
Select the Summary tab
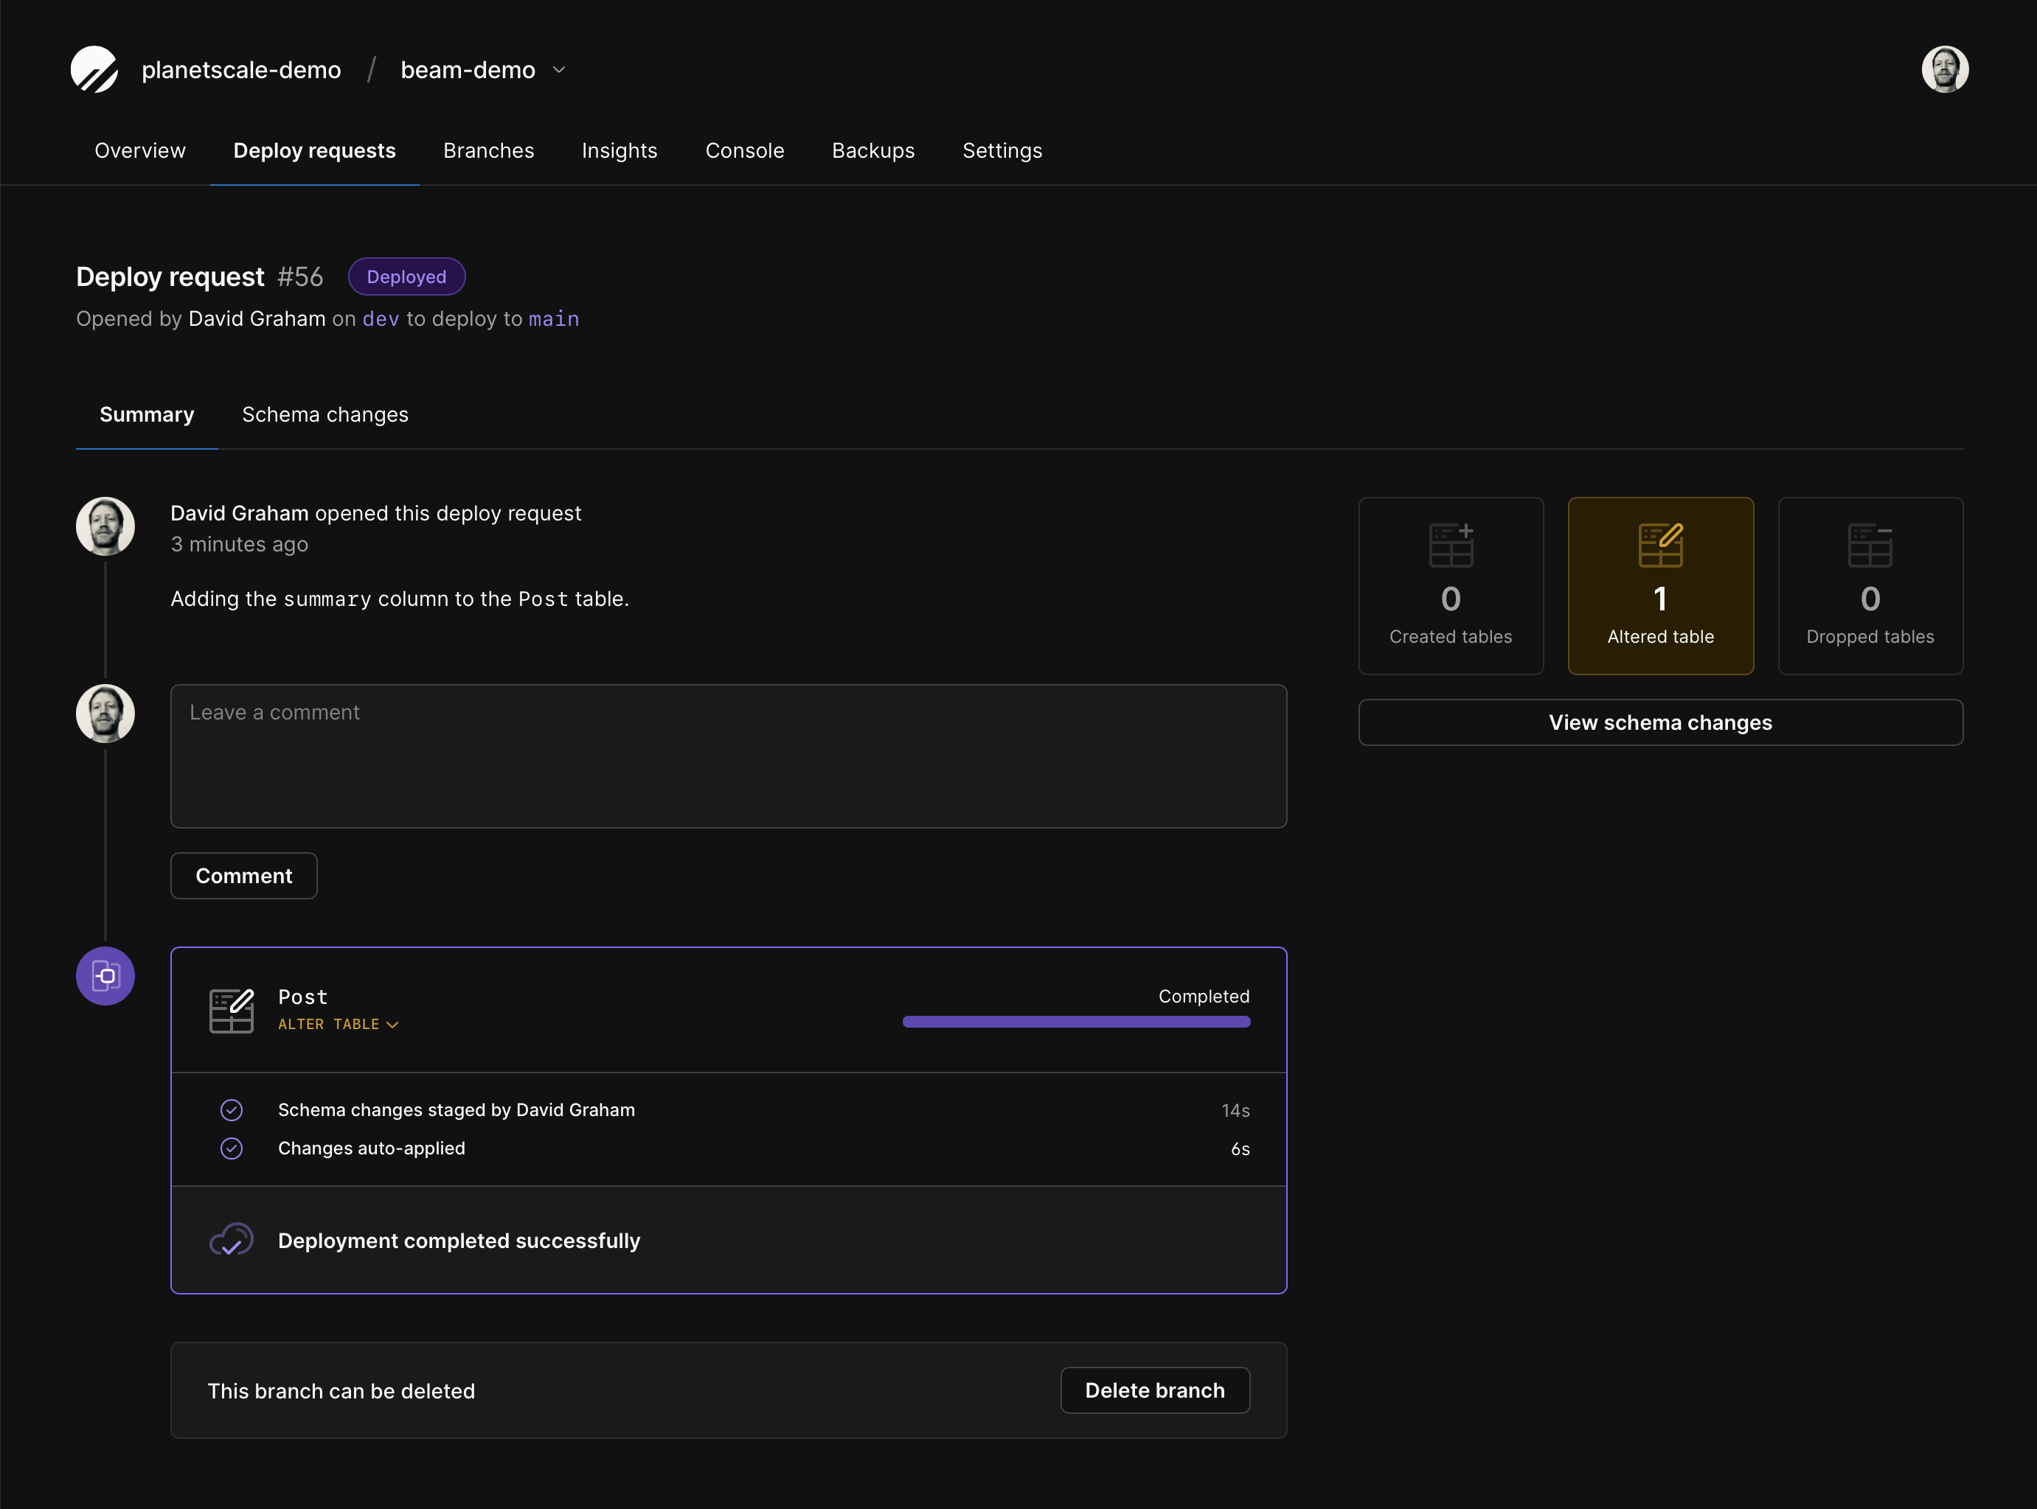coord(148,414)
